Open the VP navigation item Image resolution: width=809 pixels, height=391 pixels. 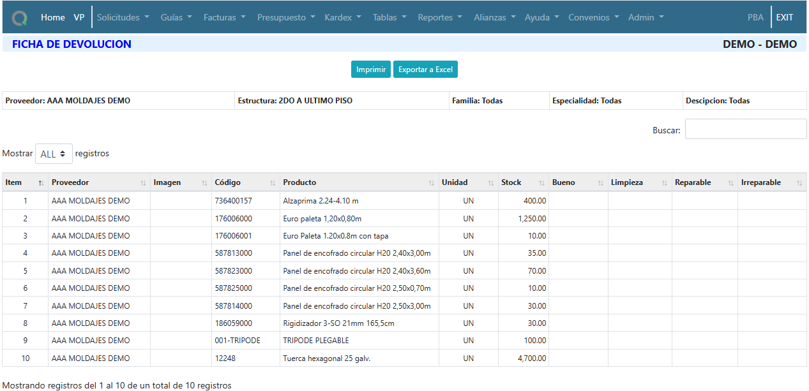(x=79, y=18)
